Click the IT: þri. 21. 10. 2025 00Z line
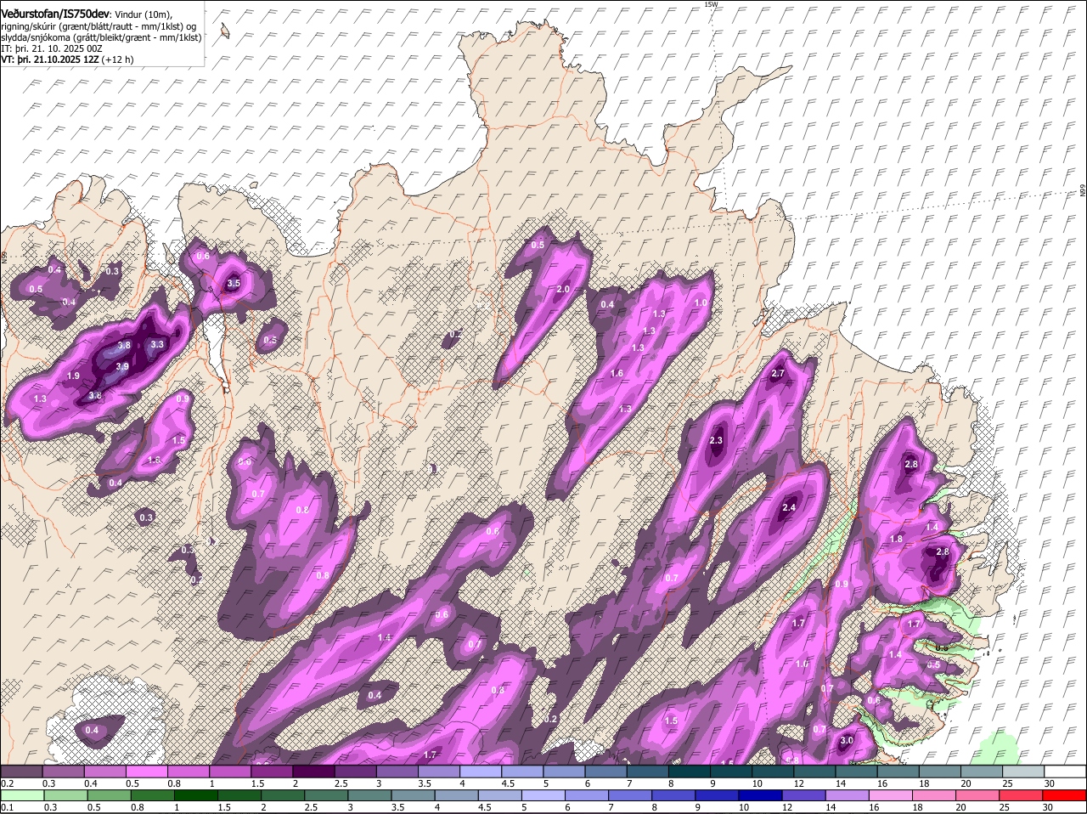Screen dimensions: 1087x814 point(52,48)
